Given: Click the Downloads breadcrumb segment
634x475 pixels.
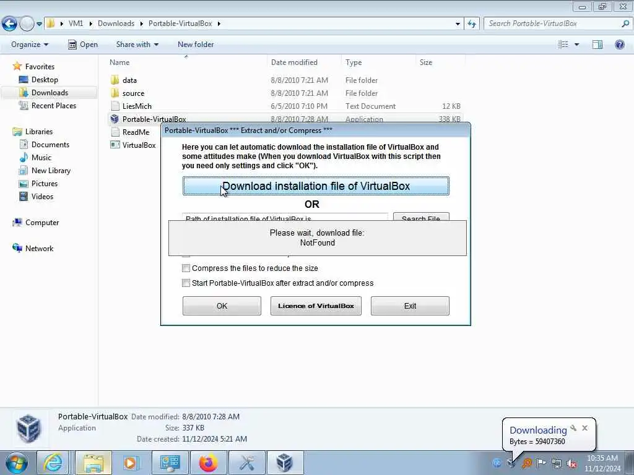Looking at the screenshot, I should tap(116, 24).
